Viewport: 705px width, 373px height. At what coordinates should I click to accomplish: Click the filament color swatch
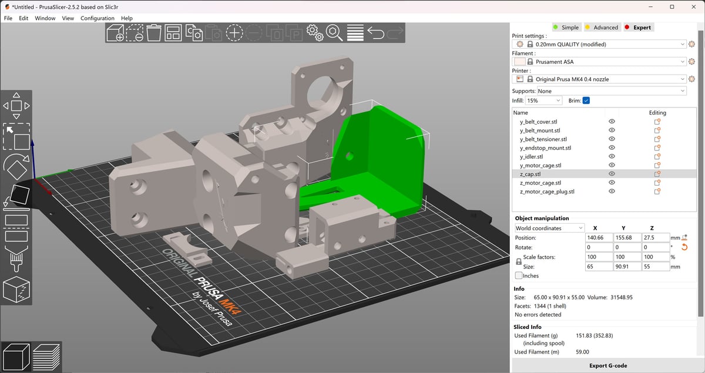[519, 62]
